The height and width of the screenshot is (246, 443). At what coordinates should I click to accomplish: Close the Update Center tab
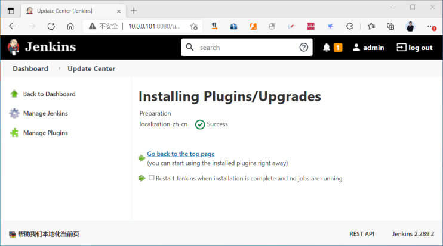(119, 11)
